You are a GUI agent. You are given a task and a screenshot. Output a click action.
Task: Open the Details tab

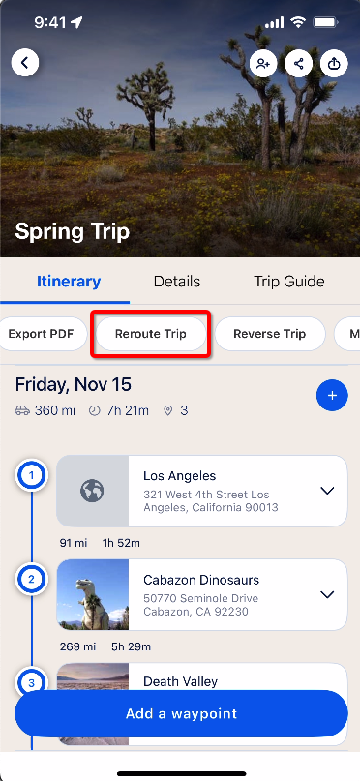[x=177, y=282]
